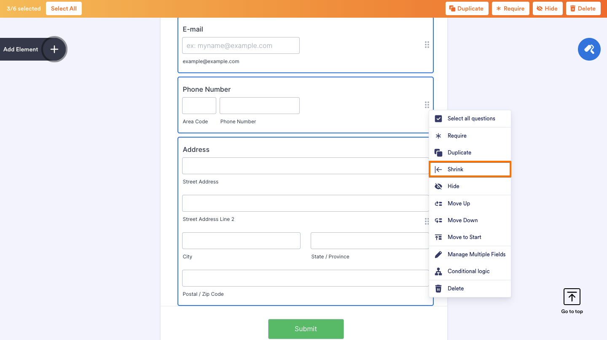Select Conditional logic from the context menu

pos(469,271)
